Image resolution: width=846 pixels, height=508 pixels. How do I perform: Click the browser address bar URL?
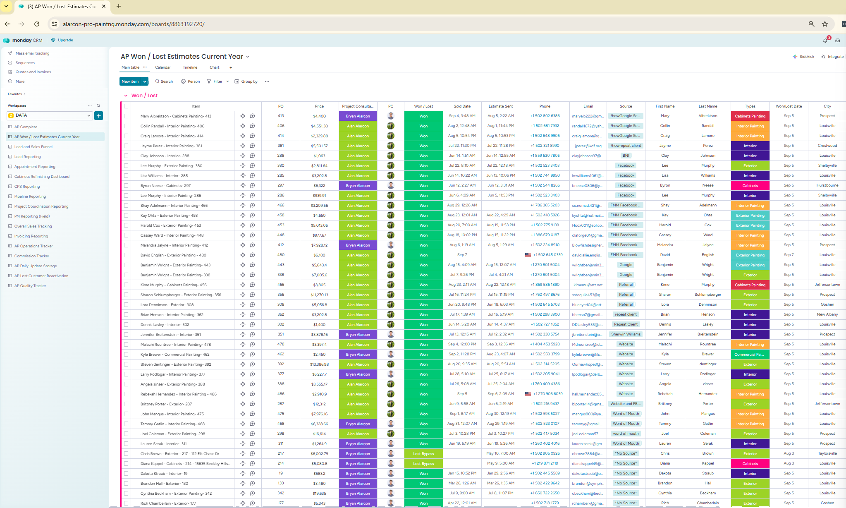134,24
